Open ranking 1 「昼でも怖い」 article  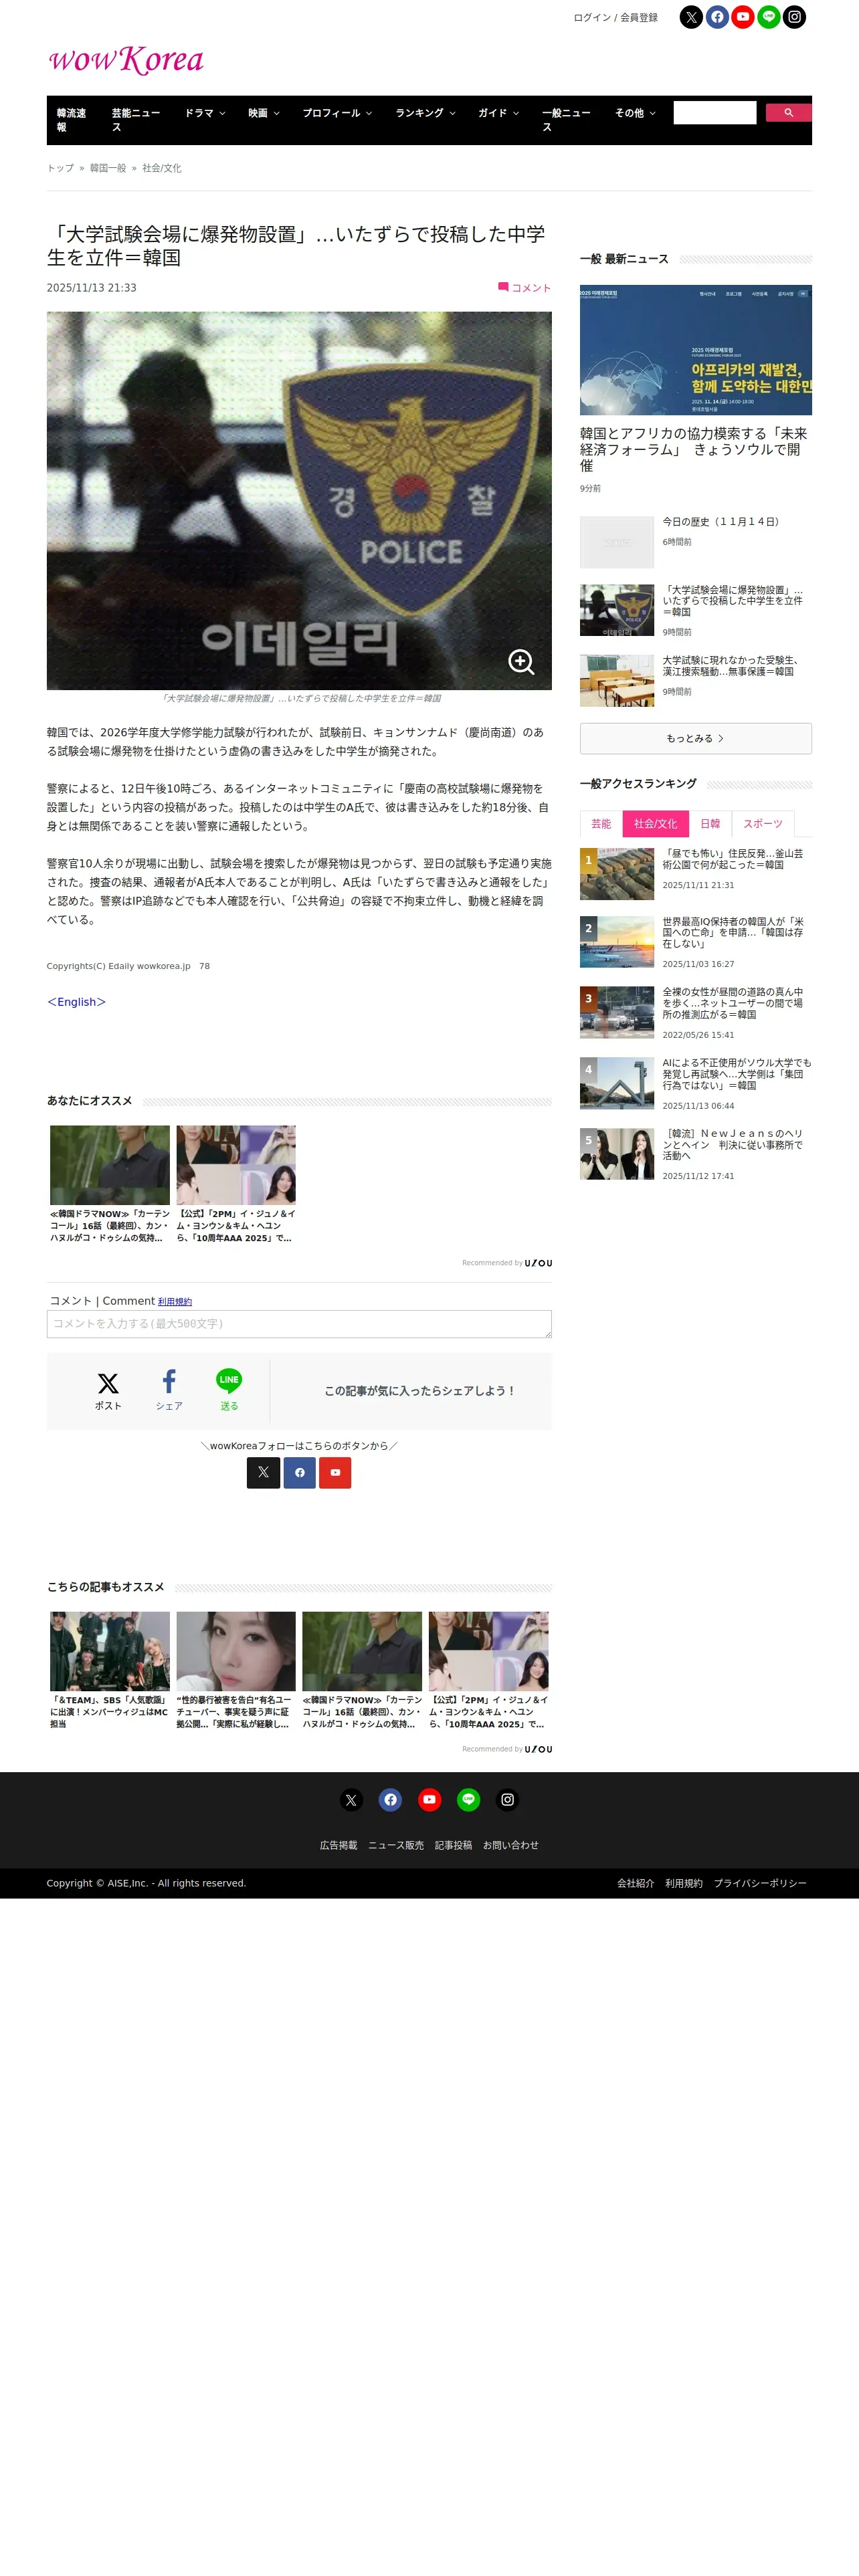(732, 859)
